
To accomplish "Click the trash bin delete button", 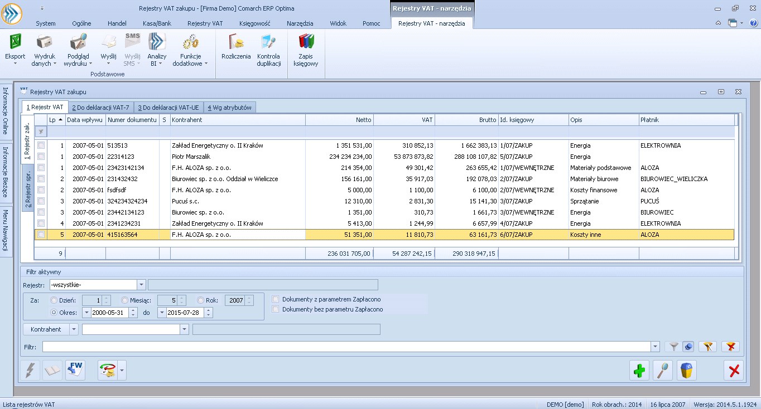I will coord(687,370).
